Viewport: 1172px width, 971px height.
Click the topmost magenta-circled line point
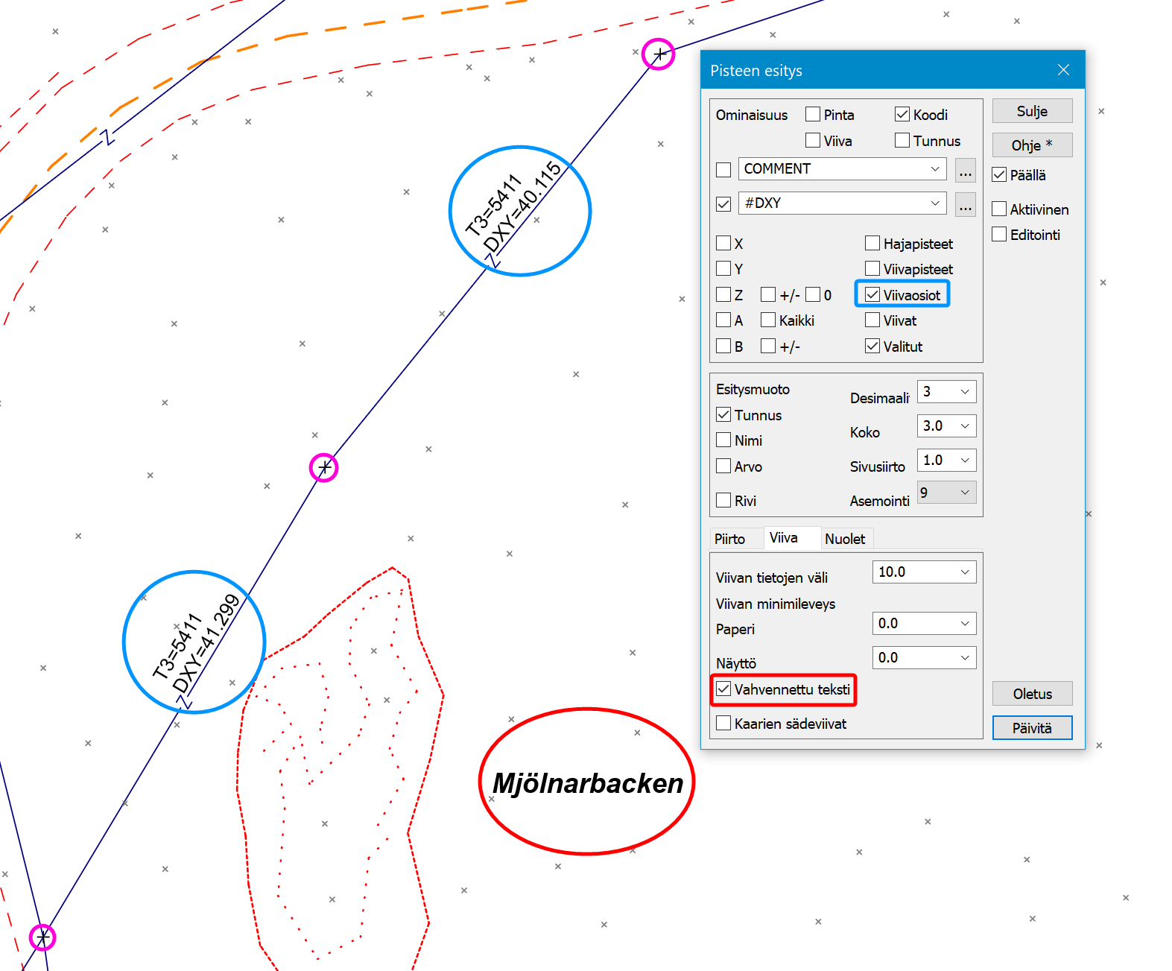659,54
